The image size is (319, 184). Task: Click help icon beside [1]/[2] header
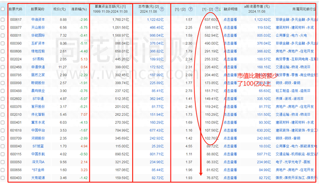coord(190,9)
